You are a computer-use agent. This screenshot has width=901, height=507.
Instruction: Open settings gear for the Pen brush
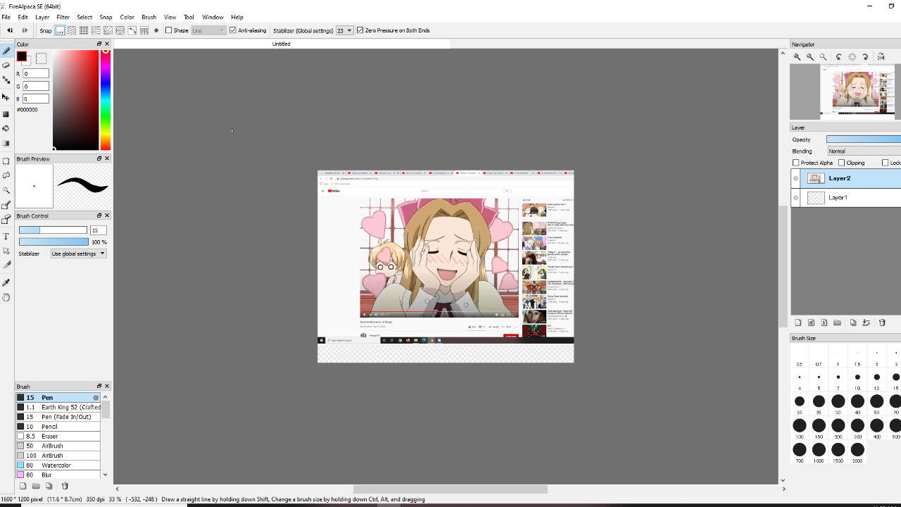[96, 398]
